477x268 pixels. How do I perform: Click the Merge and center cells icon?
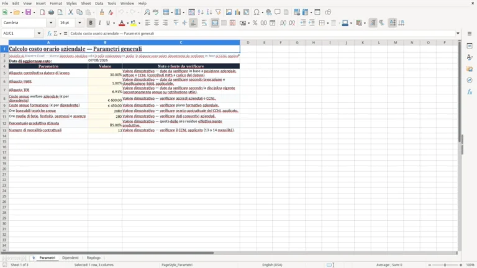(215, 23)
